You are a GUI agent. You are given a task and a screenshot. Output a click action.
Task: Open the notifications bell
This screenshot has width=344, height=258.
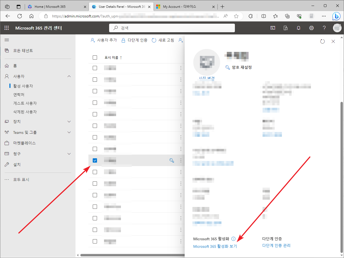[299, 28]
